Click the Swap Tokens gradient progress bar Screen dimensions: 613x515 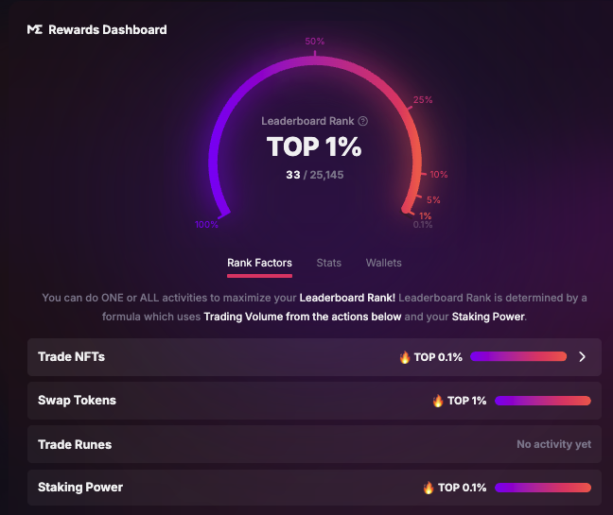click(x=543, y=401)
